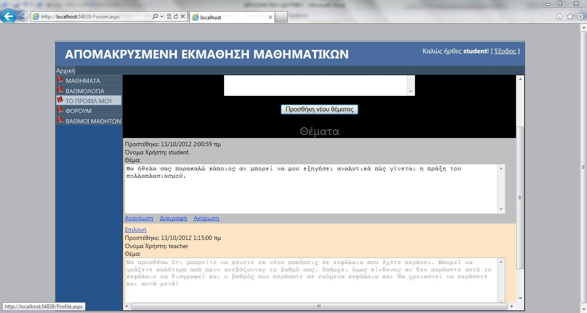Open ΒΑΘΜΟΛΟΓΙΑ in the sidebar
The height and width of the screenshot is (313, 587).
tap(89, 91)
